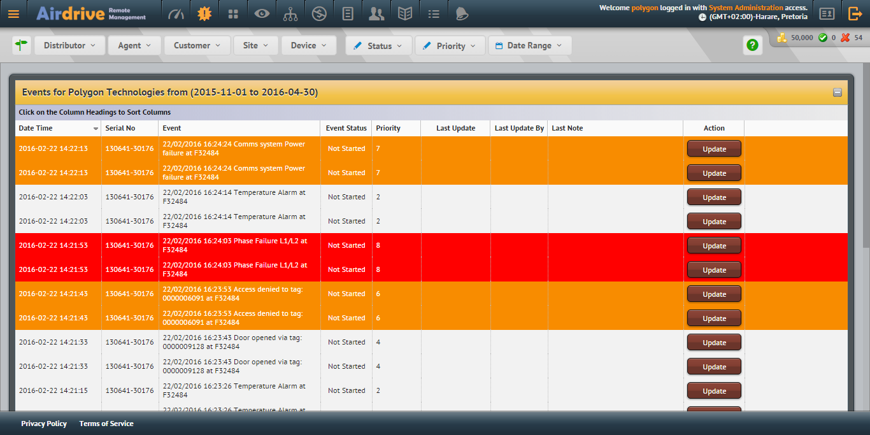Image resolution: width=870 pixels, height=435 pixels.
Task: Open the dashboard gauge icon
Action: [x=175, y=13]
